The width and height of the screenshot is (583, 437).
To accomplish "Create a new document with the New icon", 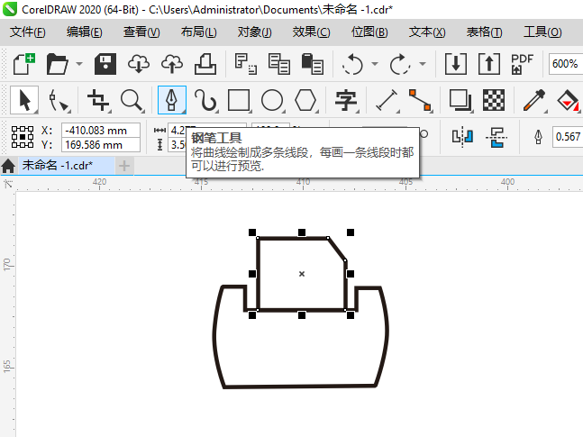I will pyautogui.click(x=23, y=64).
